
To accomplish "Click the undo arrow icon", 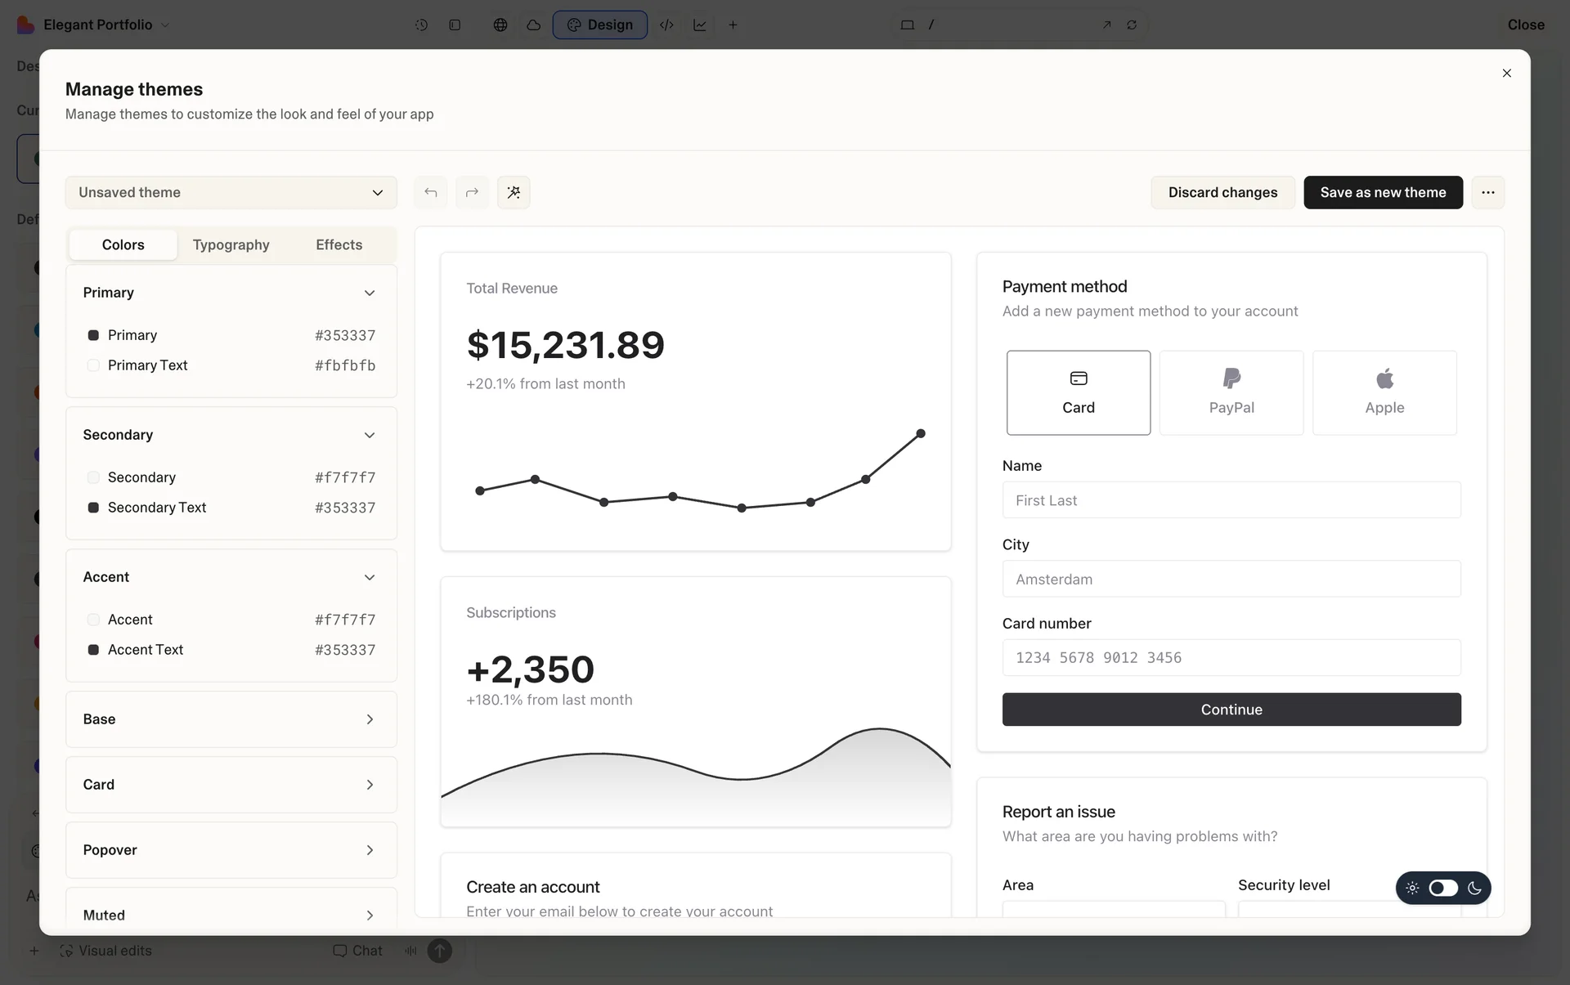I will (x=430, y=192).
